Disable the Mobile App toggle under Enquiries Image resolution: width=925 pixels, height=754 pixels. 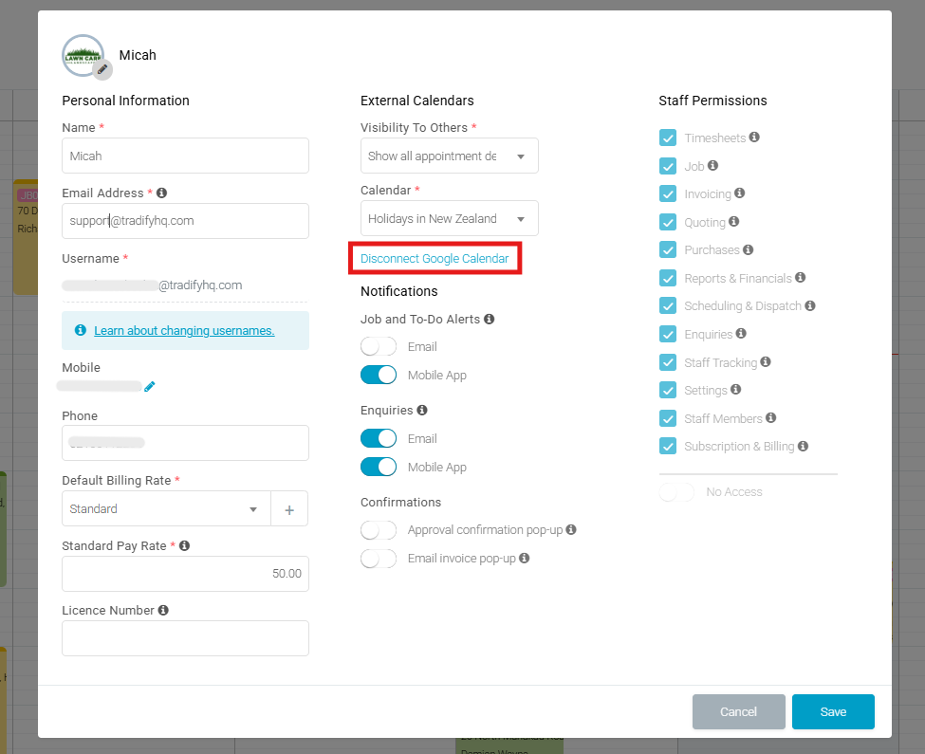[379, 467]
